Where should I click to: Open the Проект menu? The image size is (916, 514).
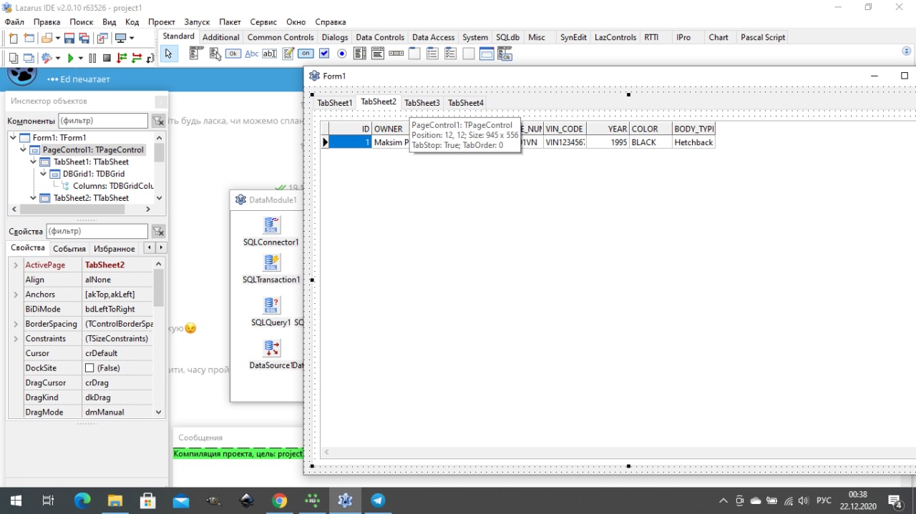pyautogui.click(x=162, y=22)
